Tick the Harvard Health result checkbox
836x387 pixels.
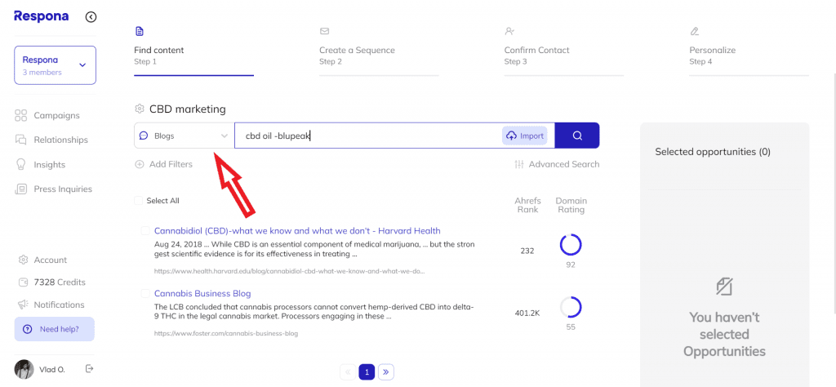pos(145,230)
